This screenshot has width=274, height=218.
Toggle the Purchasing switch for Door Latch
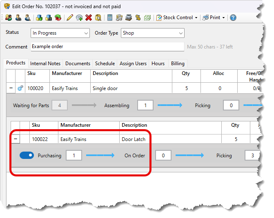tap(27, 155)
